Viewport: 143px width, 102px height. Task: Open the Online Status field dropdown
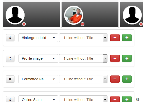(38, 99)
